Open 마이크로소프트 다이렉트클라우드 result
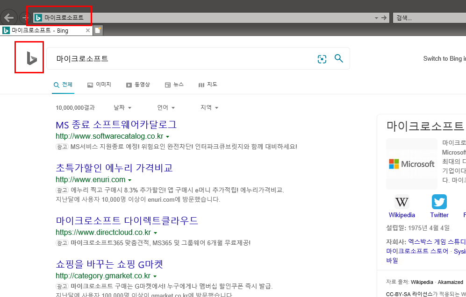The height and width of the screenshot is (297, 466). click(127, 221)
